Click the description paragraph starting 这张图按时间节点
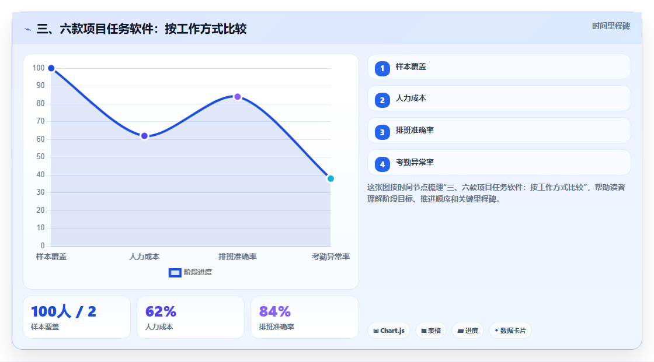The image size is (654, 362). pos(496,193)
